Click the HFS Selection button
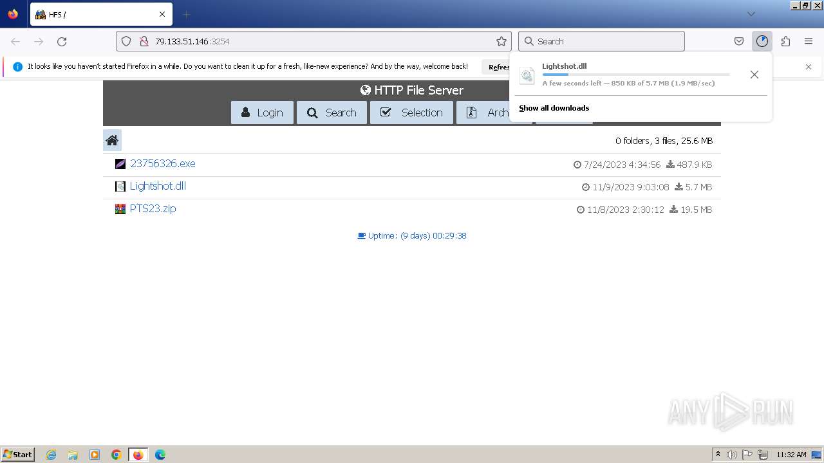 (x=411, y=113)
